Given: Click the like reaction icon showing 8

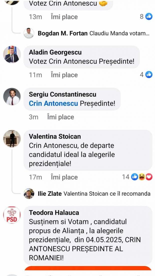Looking at the screenshot, I should [x=149, y=17].
